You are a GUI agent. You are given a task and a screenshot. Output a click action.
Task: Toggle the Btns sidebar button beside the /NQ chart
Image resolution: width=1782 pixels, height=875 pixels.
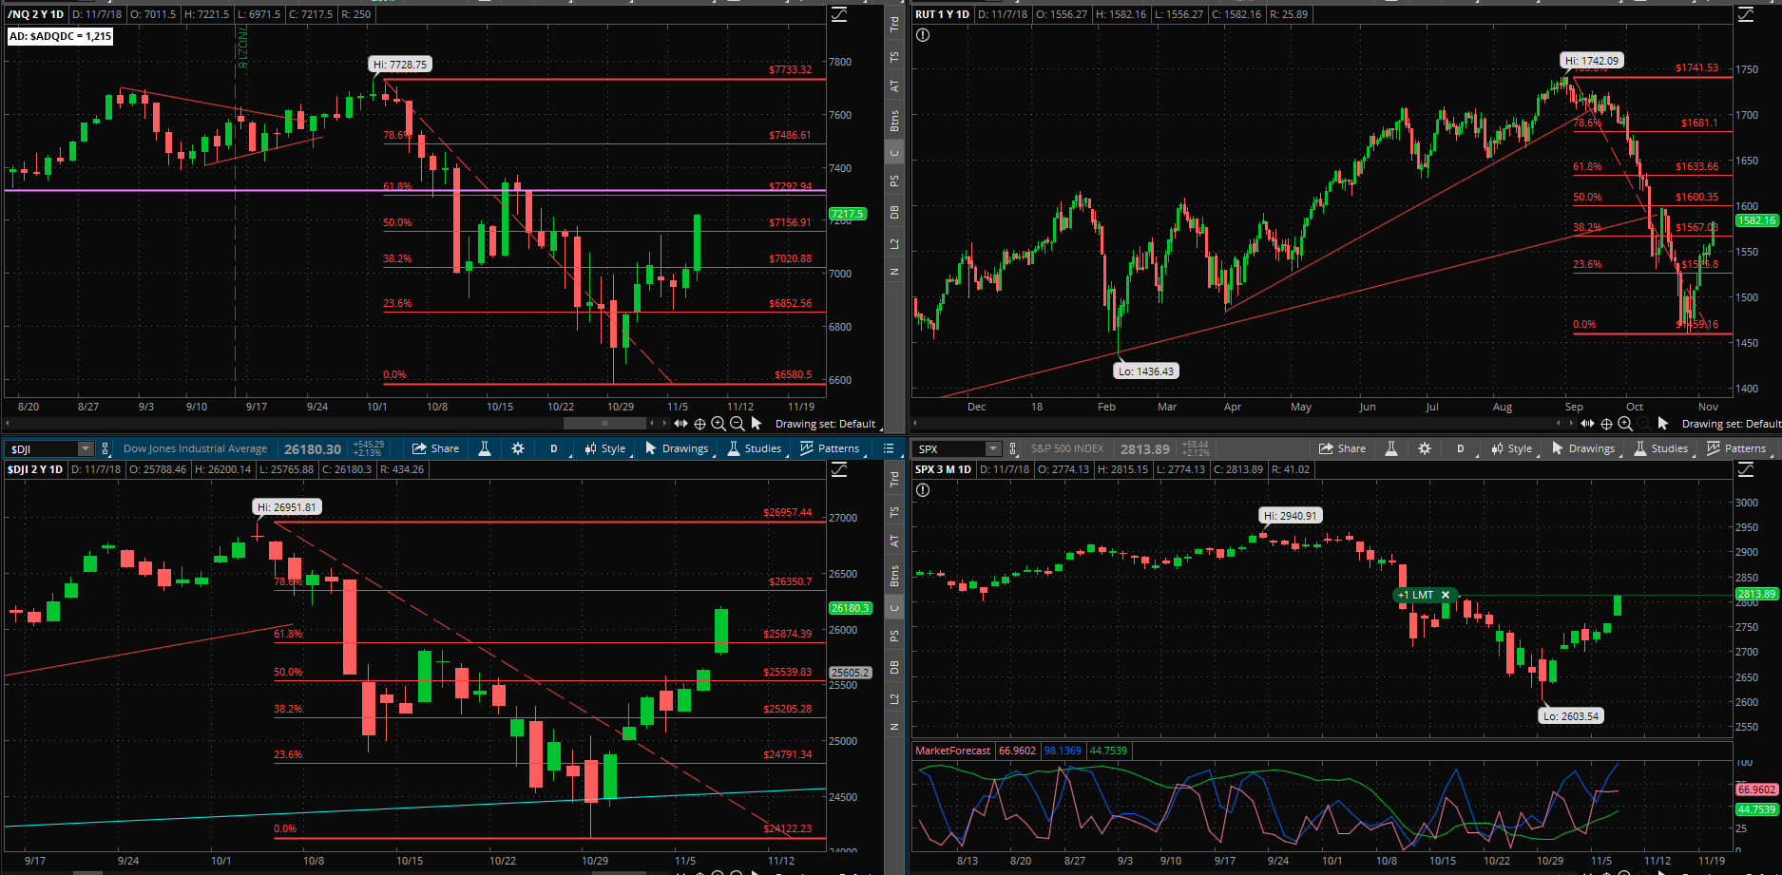(894, 121)
